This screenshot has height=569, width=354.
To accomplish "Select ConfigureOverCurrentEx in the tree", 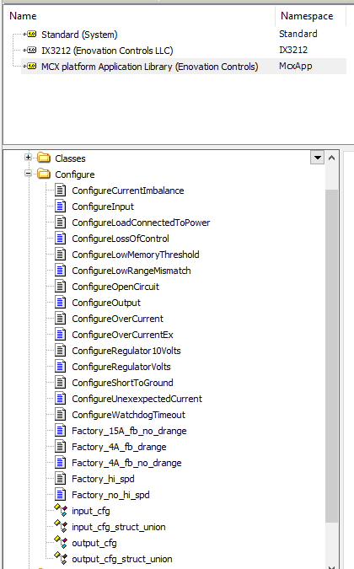I will pos(122,335).
